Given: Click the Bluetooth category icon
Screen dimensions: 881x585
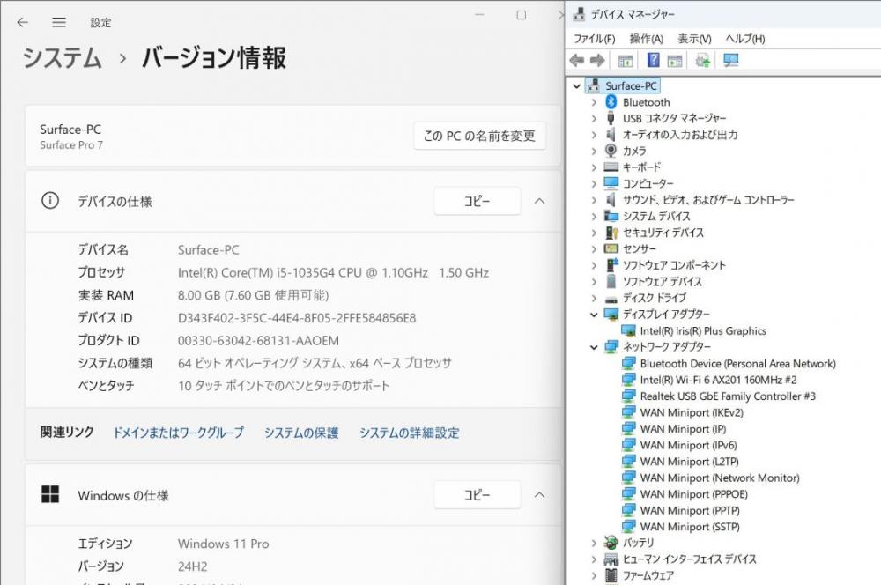Looking at the screenshot, I should tap(611, 101).
